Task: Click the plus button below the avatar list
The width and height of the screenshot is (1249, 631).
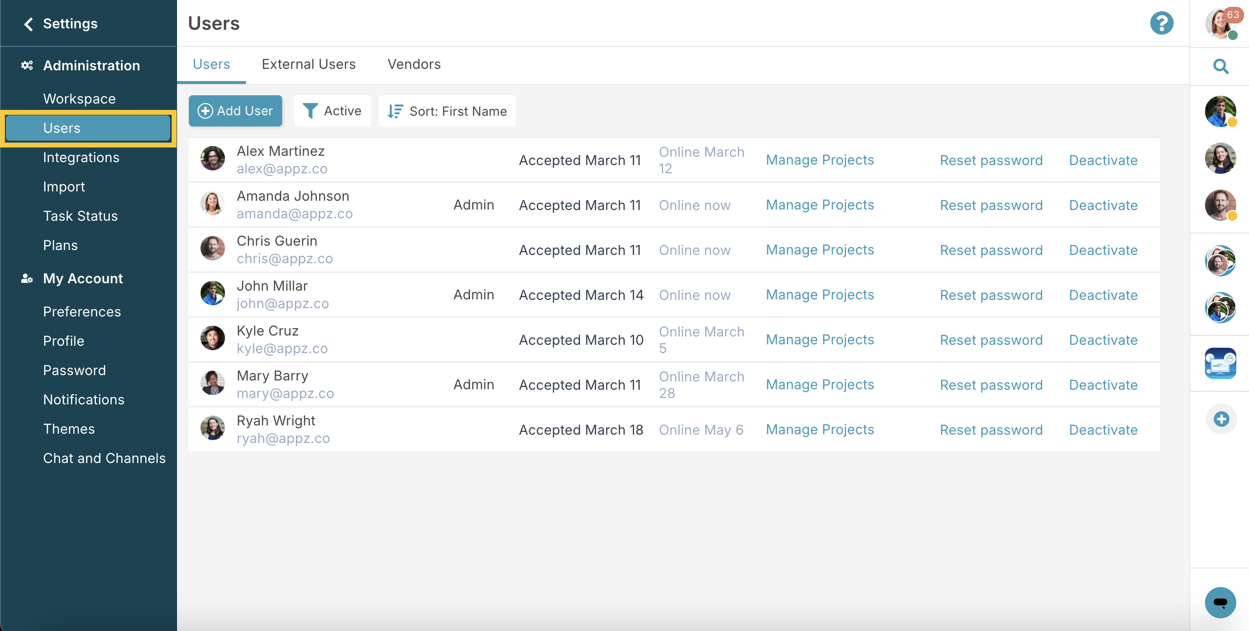Action: [x=1220, y=419]
